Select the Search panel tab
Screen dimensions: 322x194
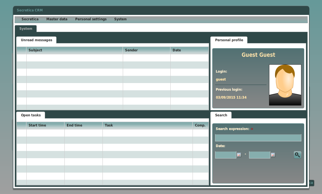click(x=221, y=115)
